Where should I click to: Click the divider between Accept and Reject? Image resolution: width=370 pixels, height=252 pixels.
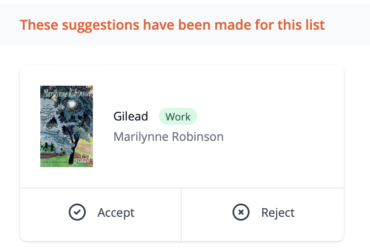(181, 215)
